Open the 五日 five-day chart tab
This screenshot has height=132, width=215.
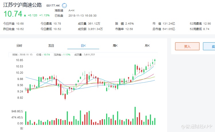[x=51, y=46]
